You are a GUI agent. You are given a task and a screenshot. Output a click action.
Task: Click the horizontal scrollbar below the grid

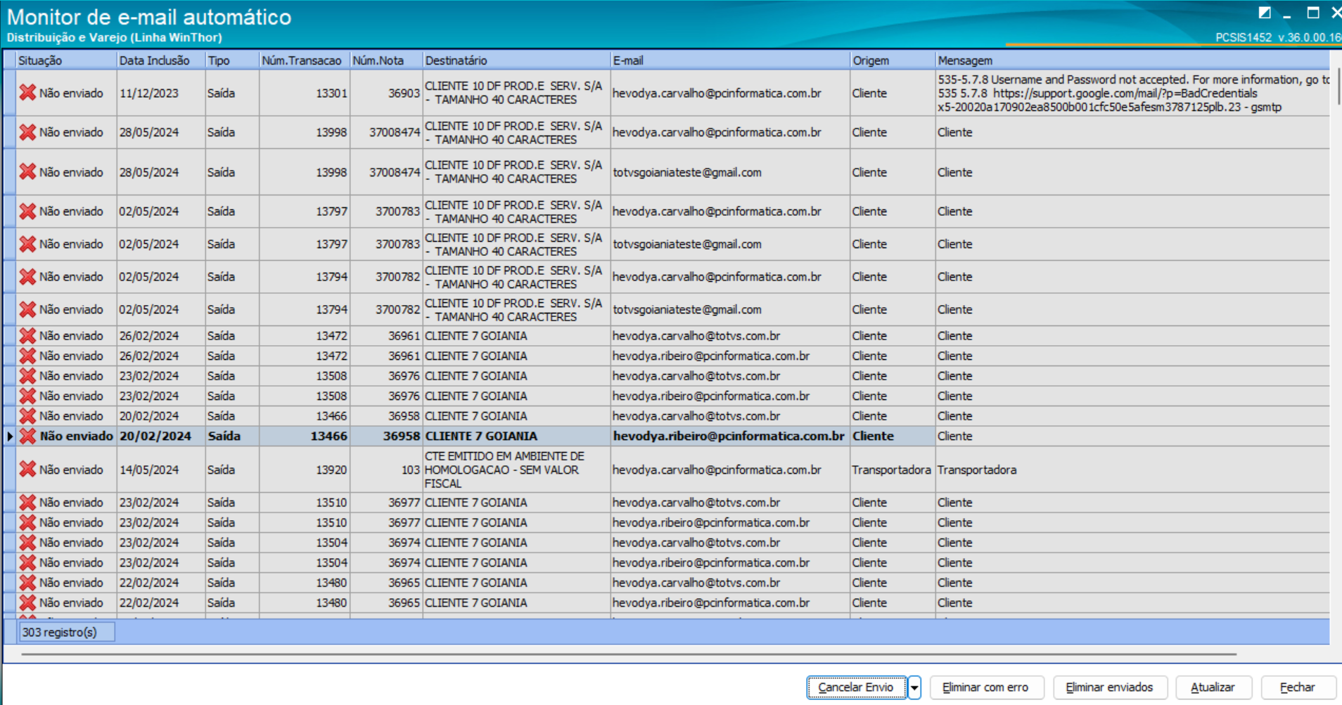pos(628,654)
